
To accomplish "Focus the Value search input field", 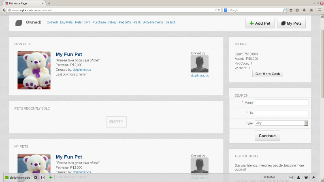I will (281, 103).
